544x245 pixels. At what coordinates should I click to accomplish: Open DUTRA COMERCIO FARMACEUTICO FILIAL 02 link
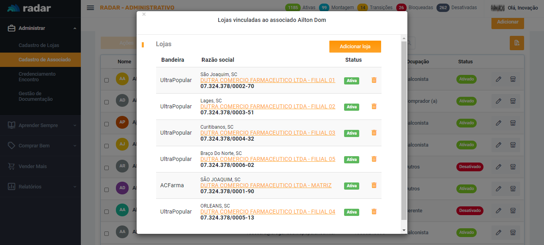click(x=268, y=106)
